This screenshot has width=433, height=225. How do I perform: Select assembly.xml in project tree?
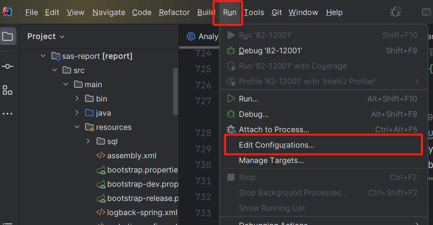[132, 156]
